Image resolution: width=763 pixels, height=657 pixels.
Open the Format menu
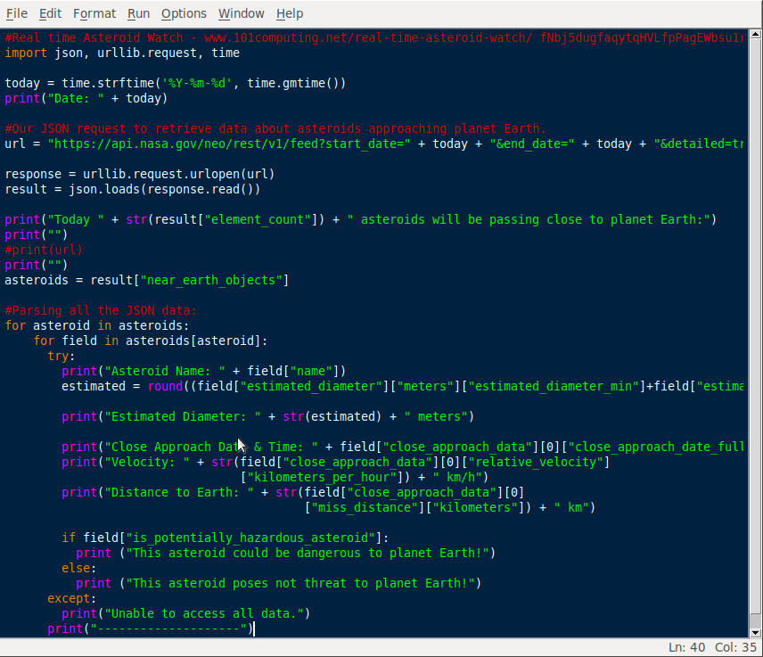pos(94,13)
